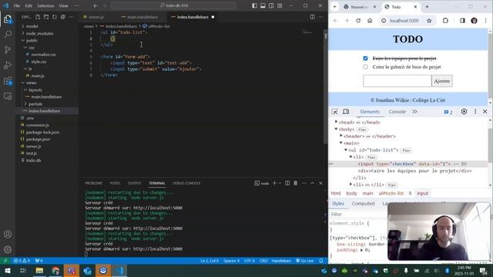This screenshot has width=493, height=277.
Task: Open Task View on the taskbar
Action: click(x=23, y=271)
